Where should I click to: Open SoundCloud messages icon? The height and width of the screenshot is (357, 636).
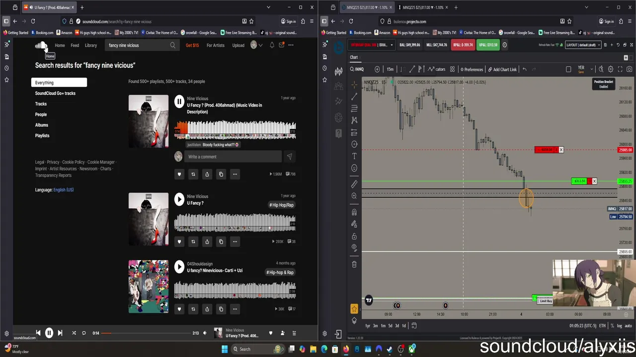[281, 45]
